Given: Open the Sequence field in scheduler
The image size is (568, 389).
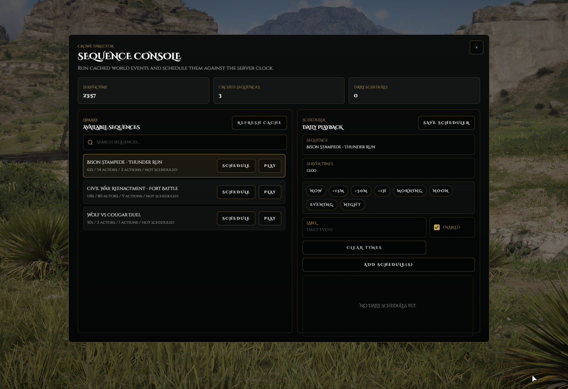Looking at the screenshot, I should coord(388,144).
